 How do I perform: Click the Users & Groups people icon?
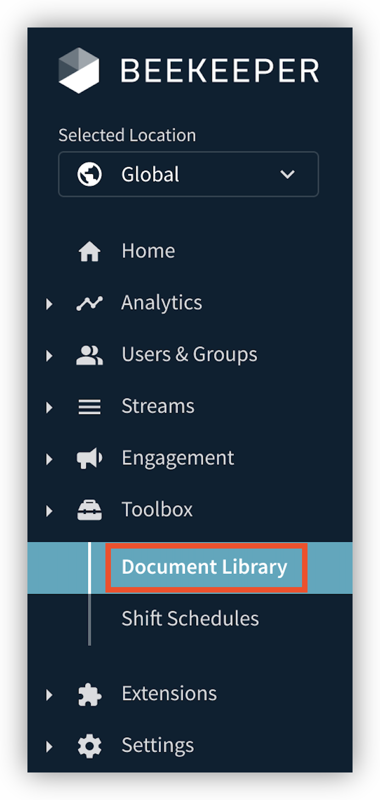[x=90, y=355]
